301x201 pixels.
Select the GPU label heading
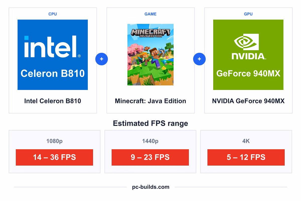(248, 14)
